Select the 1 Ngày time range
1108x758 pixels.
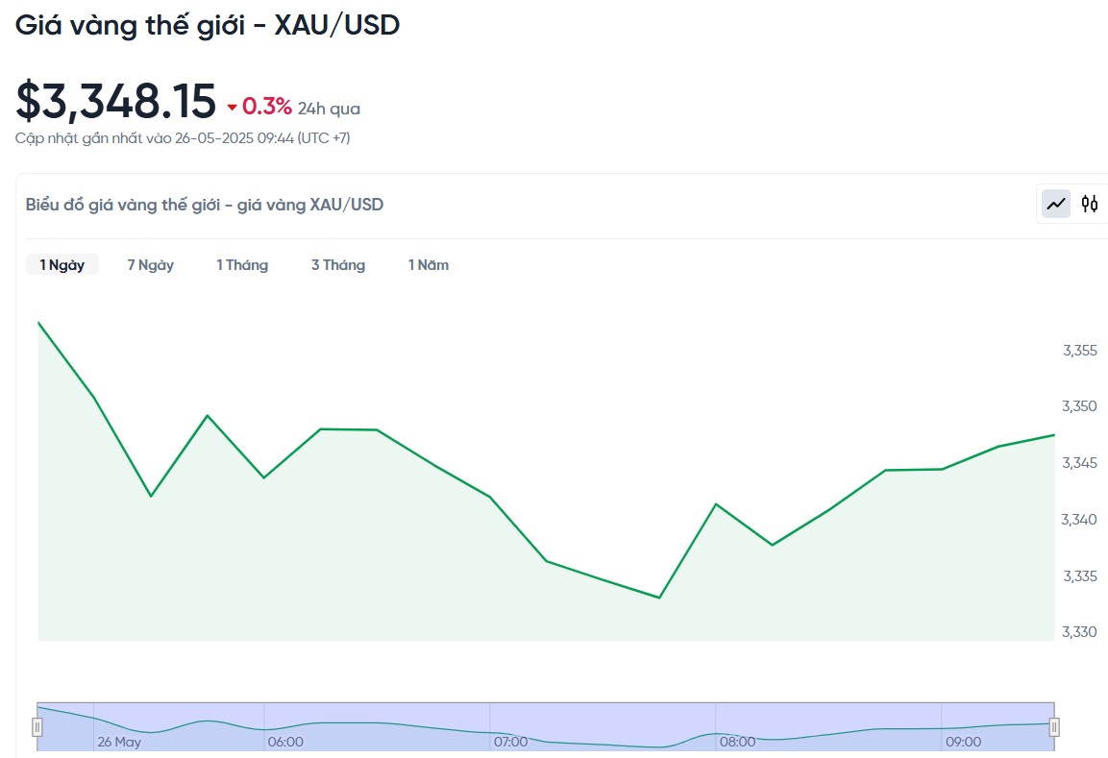click(62, 265)
